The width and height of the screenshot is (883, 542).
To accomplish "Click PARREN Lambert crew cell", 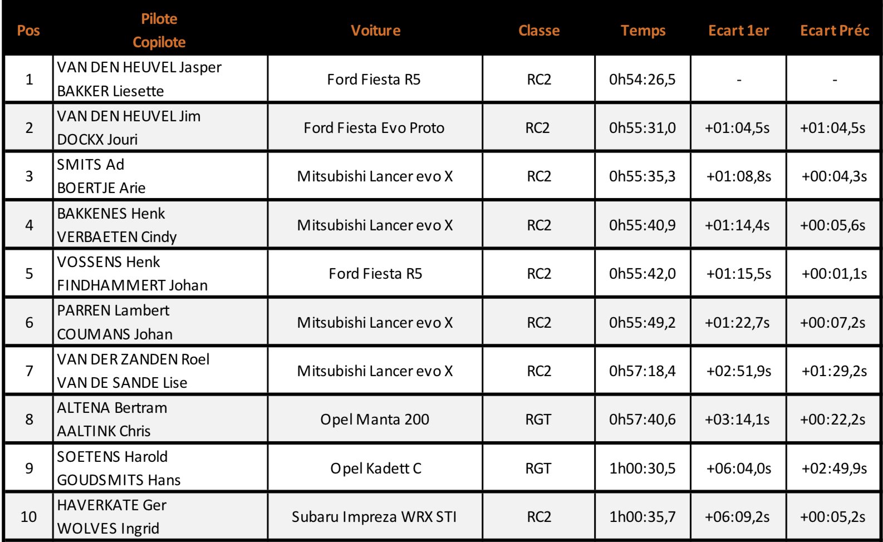I will click(x=160, y=322).
